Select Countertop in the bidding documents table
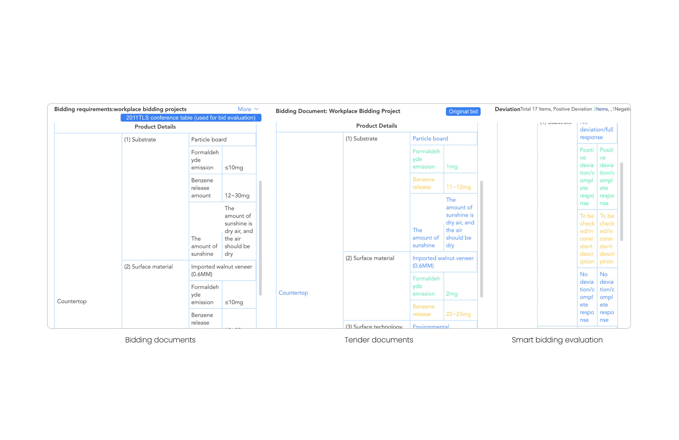This screenshot has width=679, height=440. (x=72, y=301)
